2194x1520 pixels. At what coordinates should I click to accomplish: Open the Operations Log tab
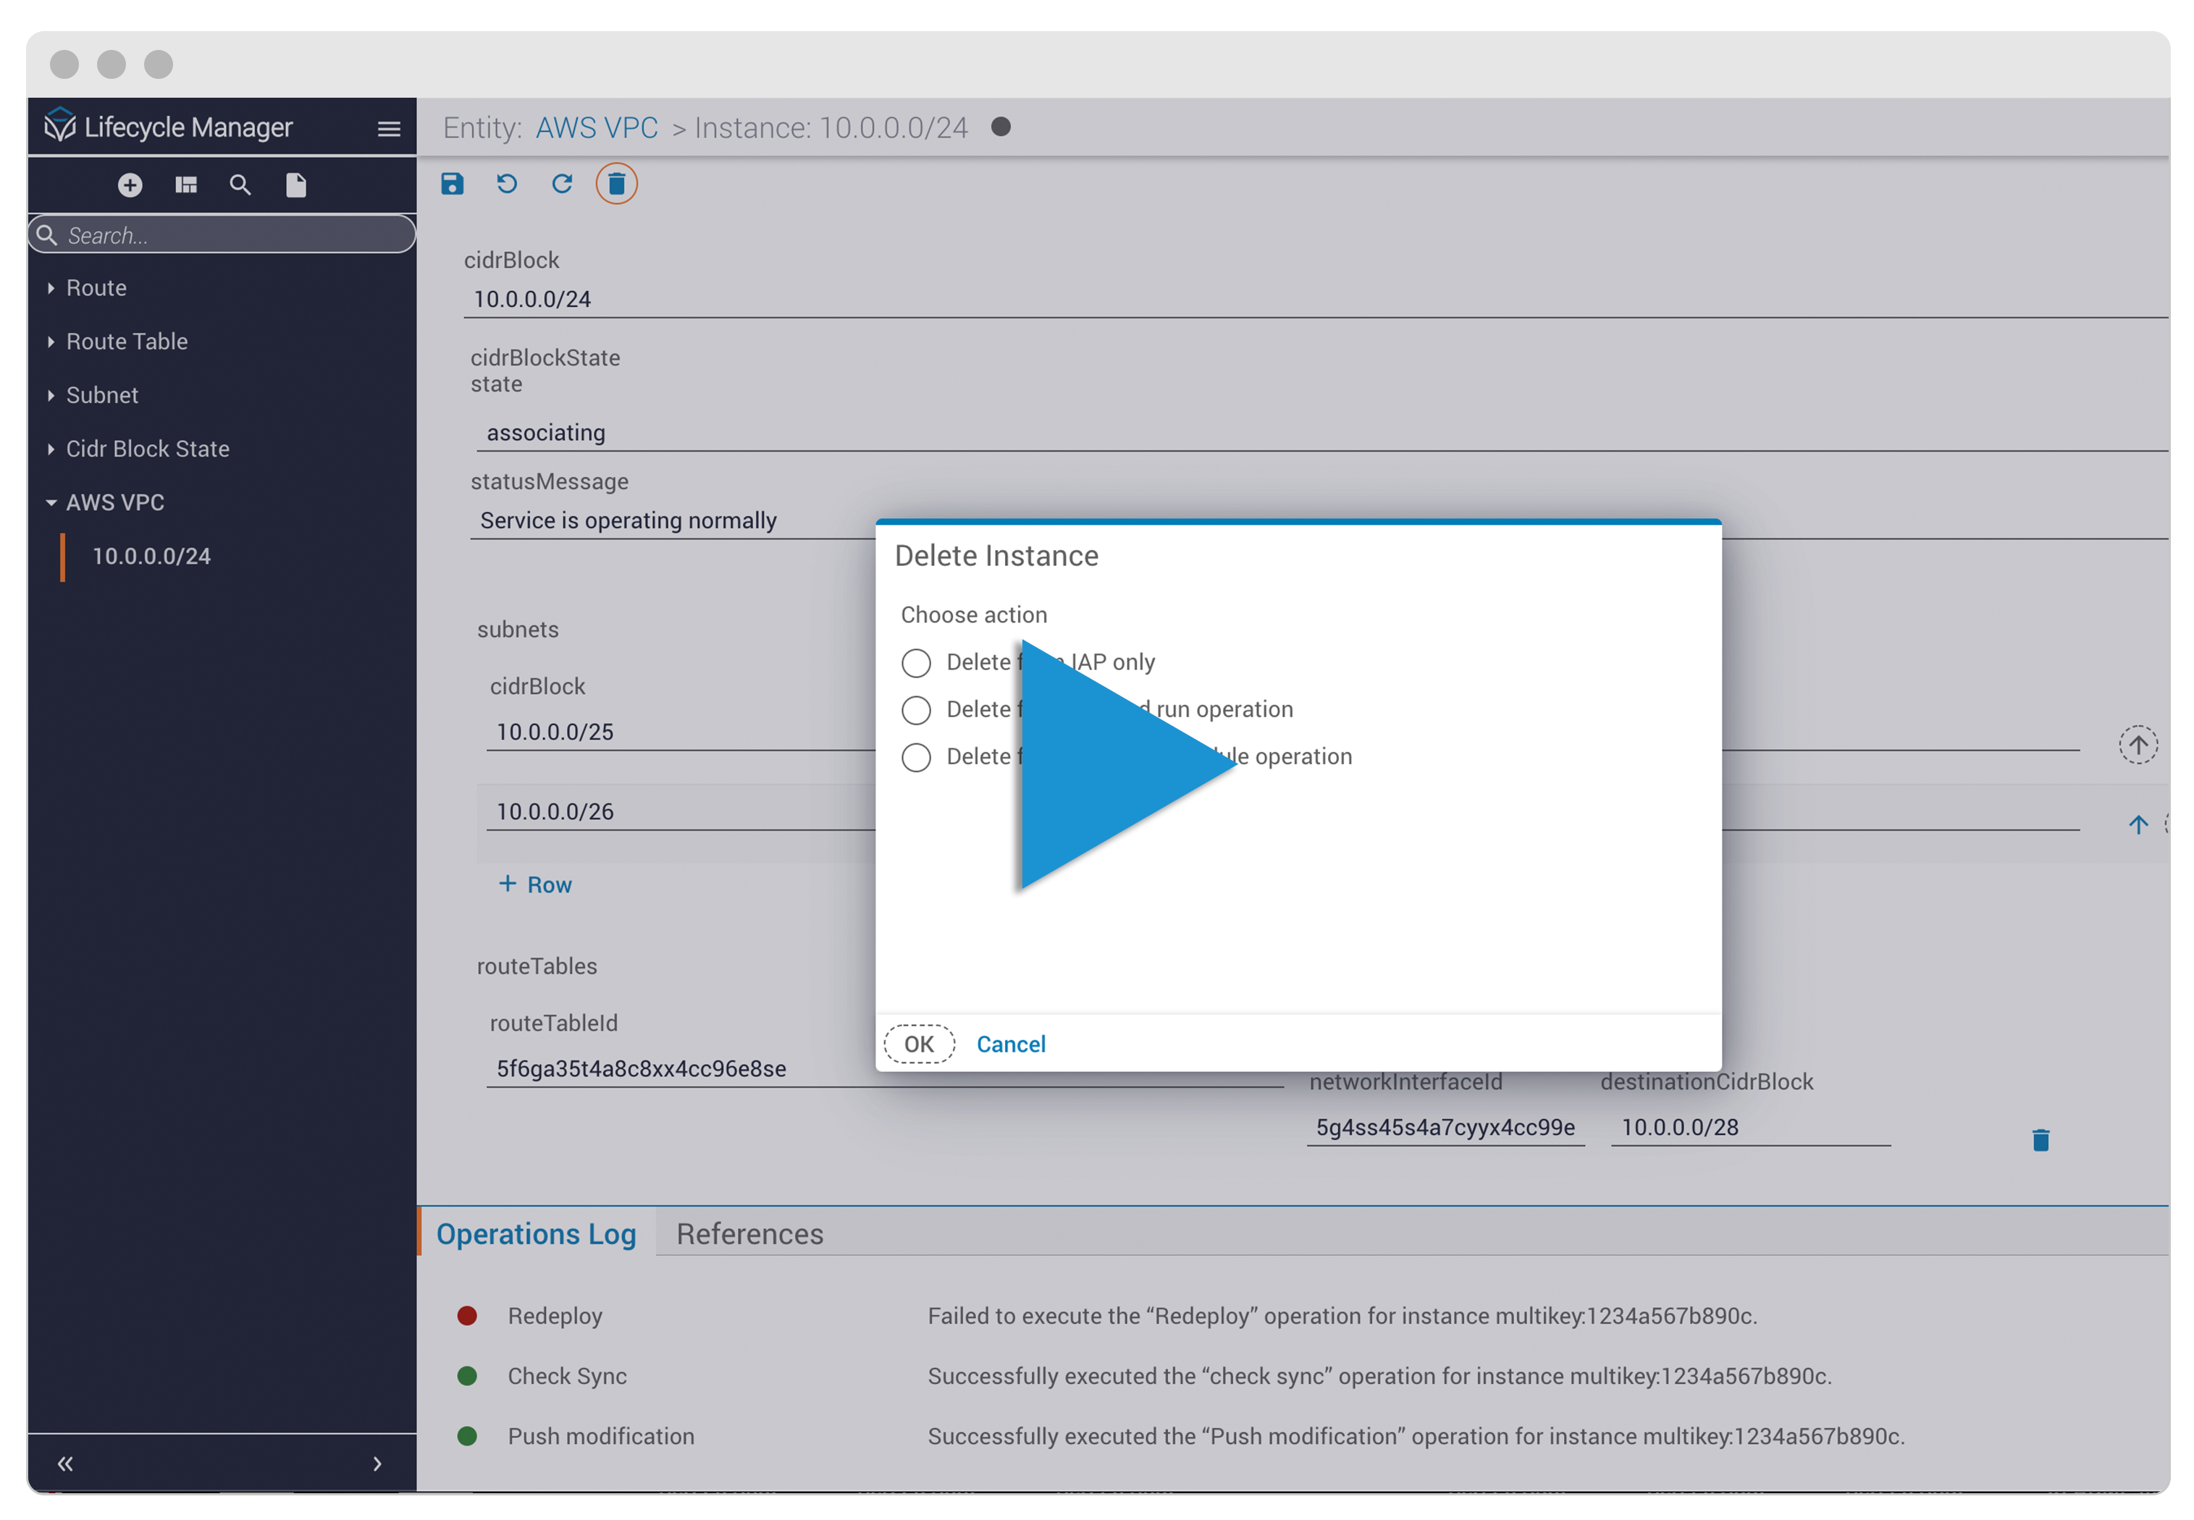click(x=535, y=1234)
